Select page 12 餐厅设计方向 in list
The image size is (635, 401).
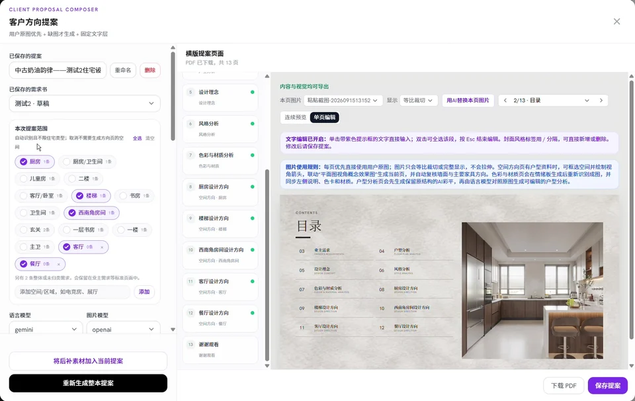pos(220,318)
